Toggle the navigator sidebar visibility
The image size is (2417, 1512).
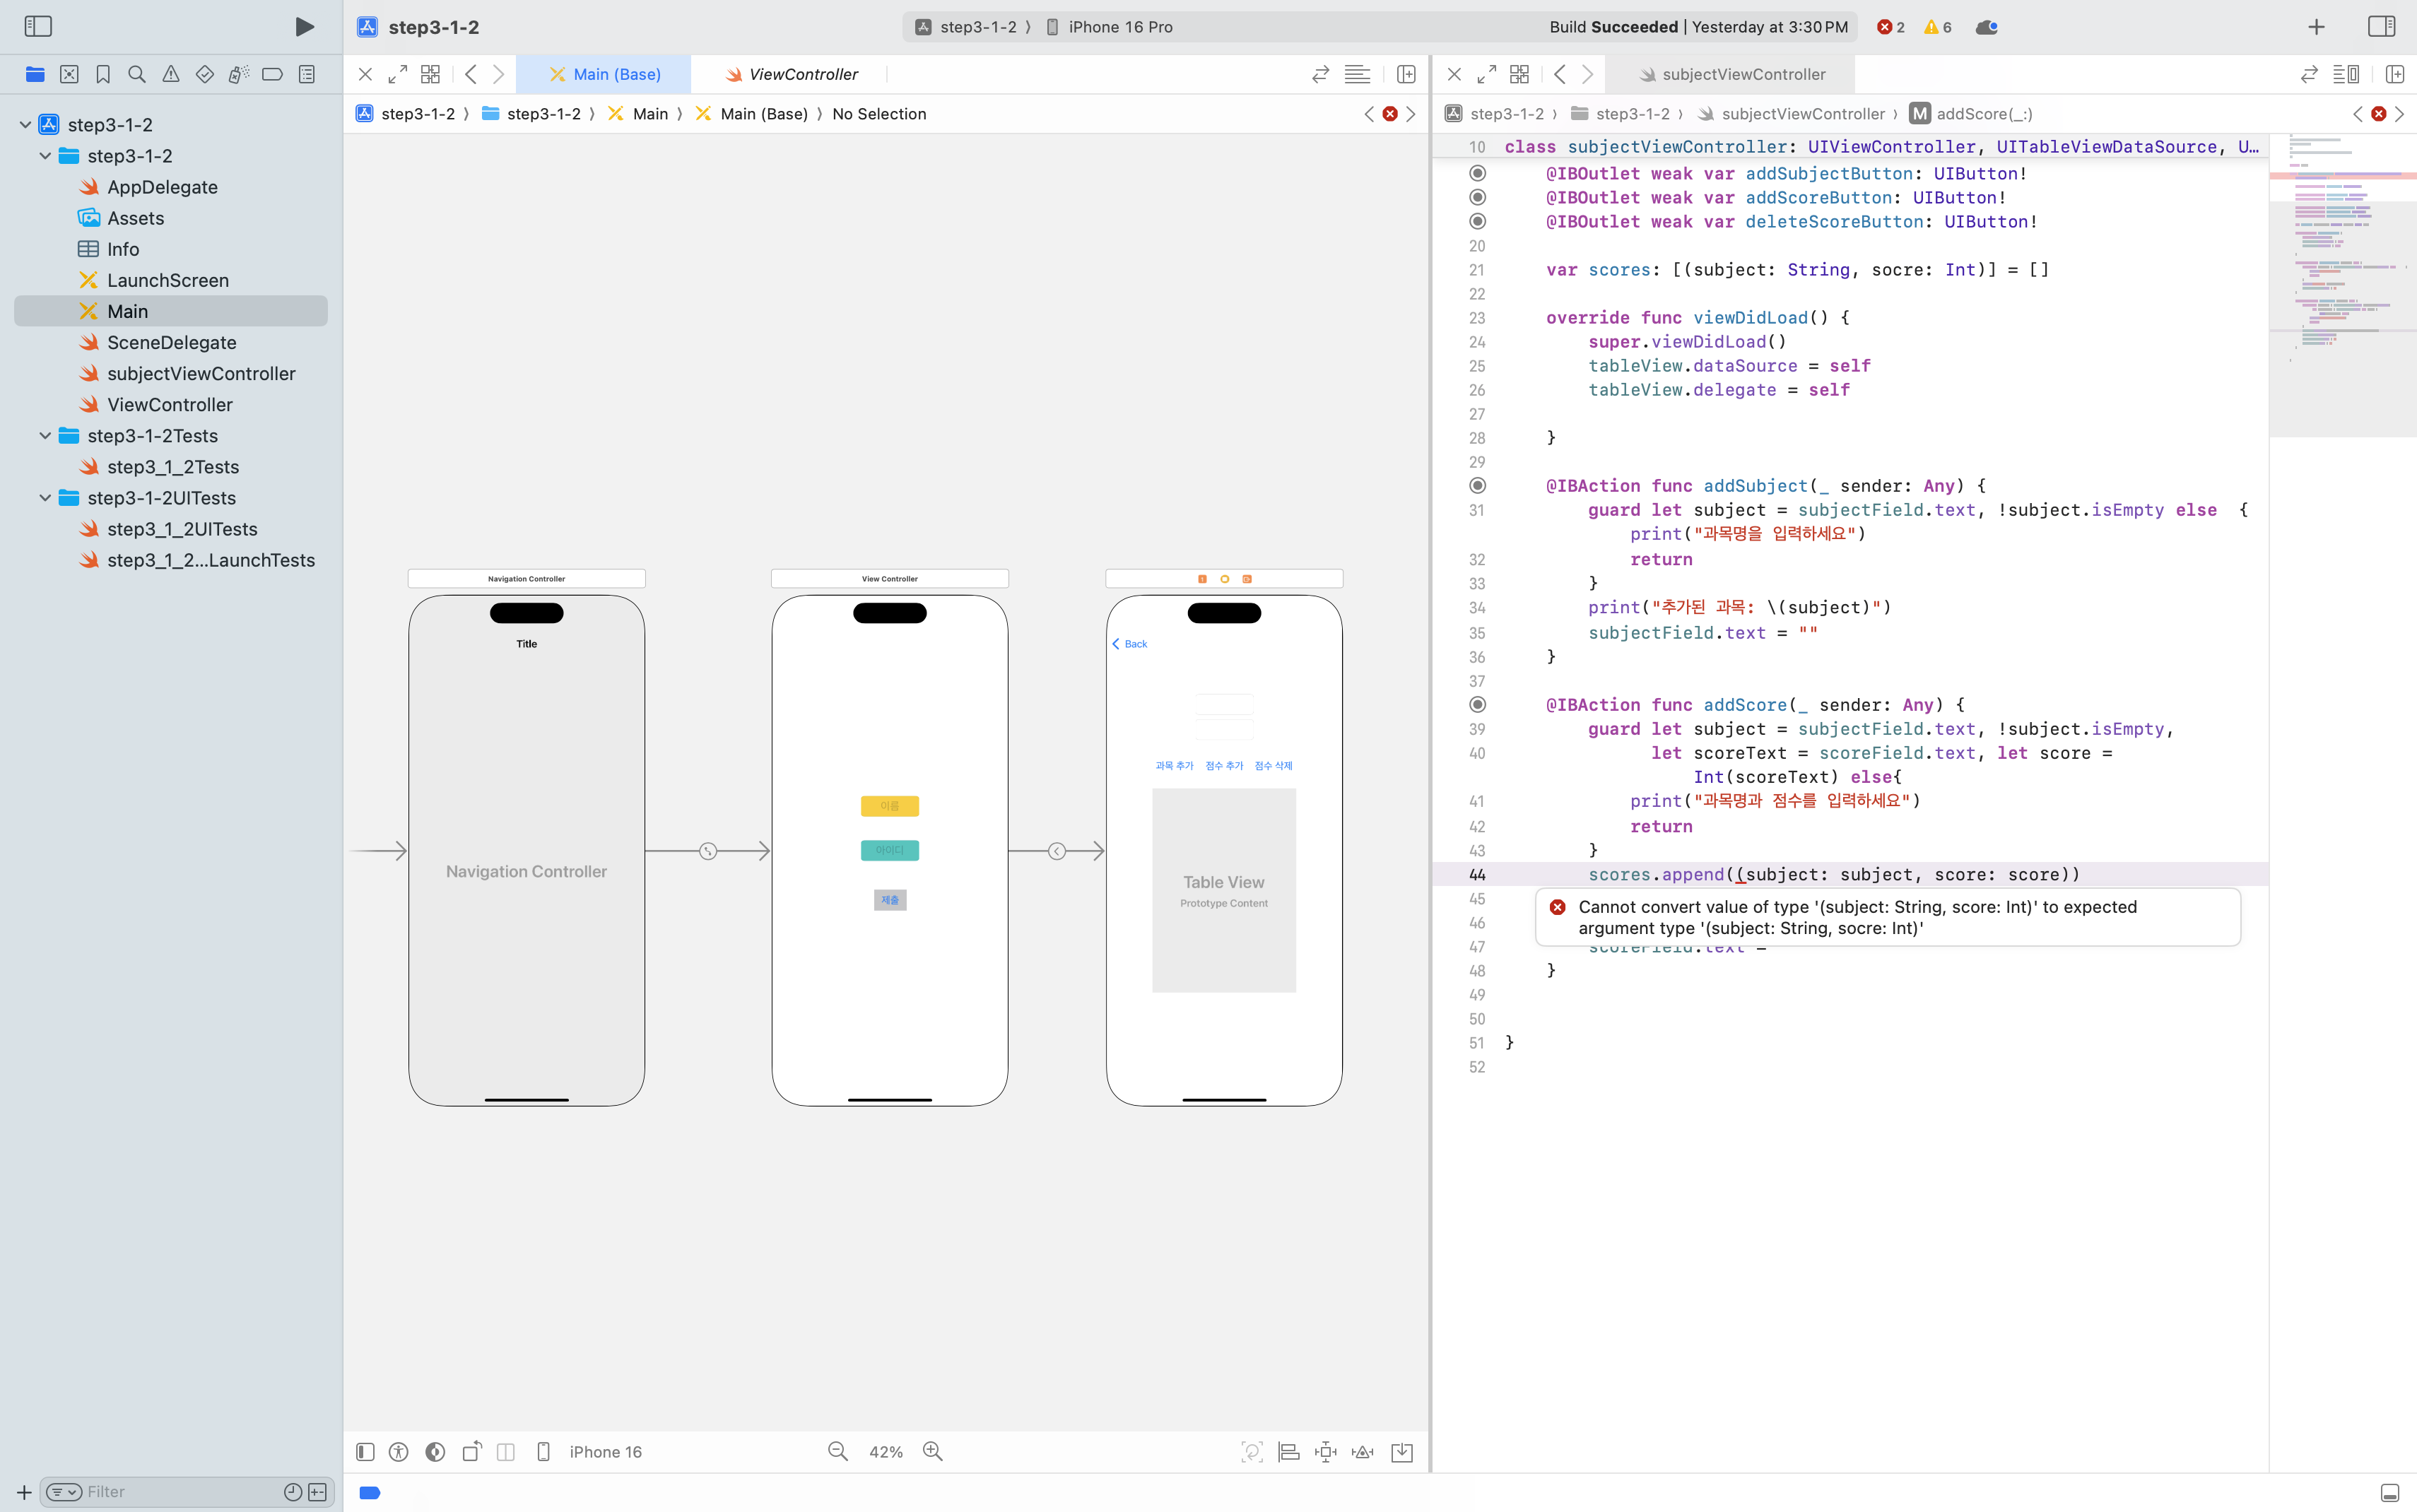click(x=38, y=27)
